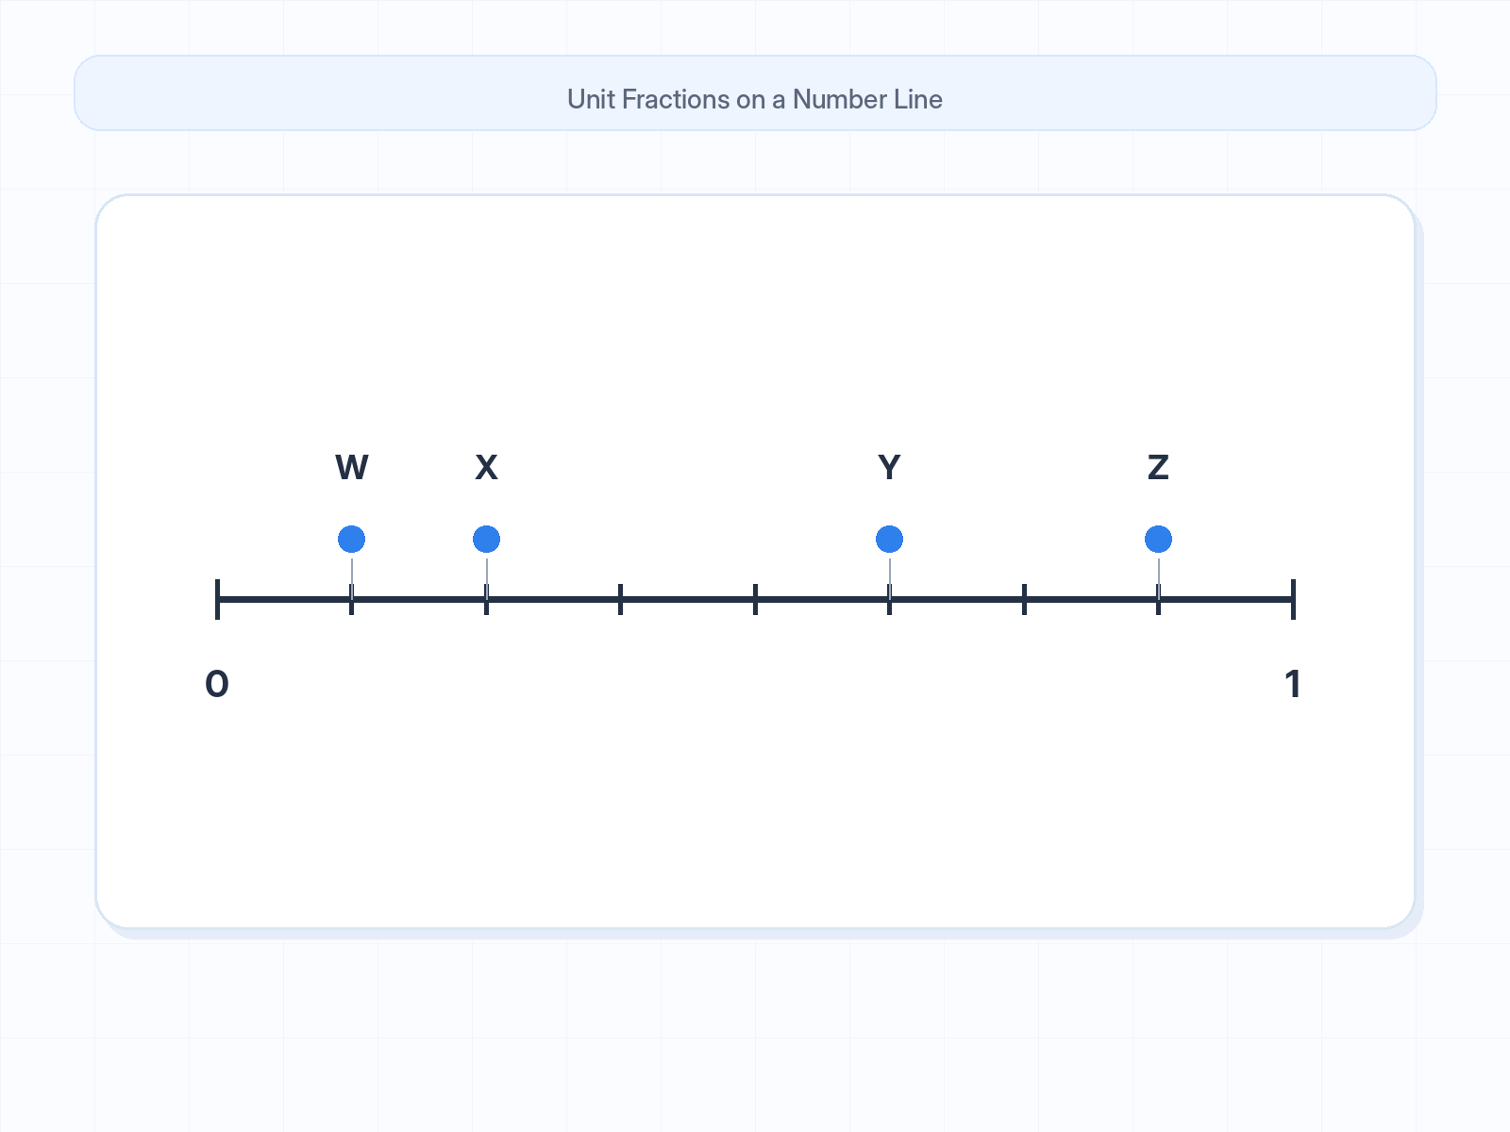Click the Unit Fractions on a Number Line title
The height and width of the screenshot is (1132, 1510).
(755, 99)
